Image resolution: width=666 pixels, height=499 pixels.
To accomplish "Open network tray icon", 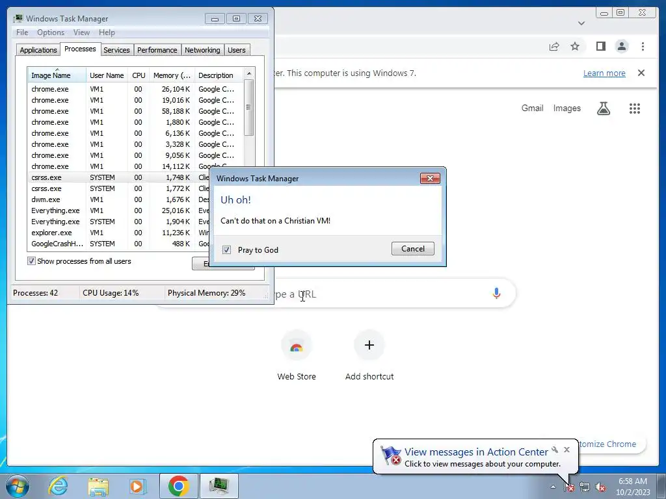I will [x=585, y=487].
